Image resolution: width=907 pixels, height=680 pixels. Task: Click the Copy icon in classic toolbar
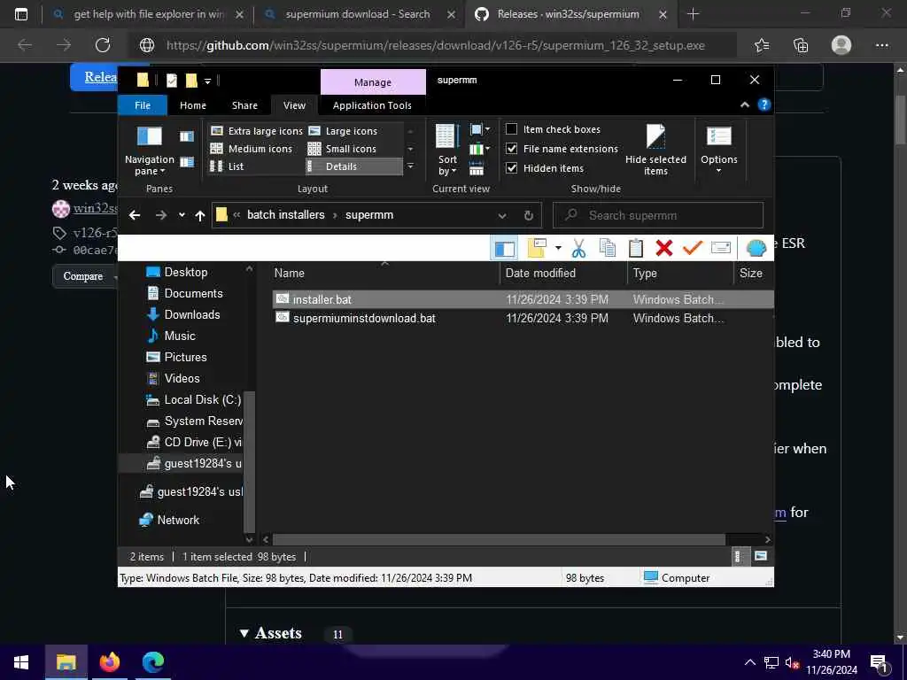(608, 248)
